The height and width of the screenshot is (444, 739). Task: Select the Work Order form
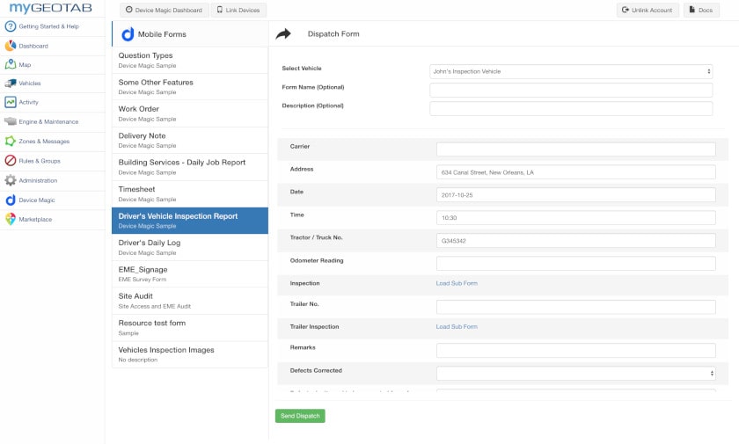(x=190, y=113)
